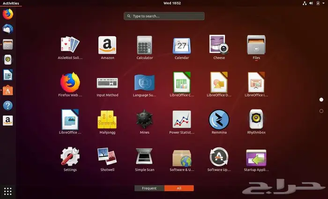Image resolution: width=328 pixels, height=199 pixels.
Task: Launch Rhythmbox music player
Action: pyautogui.click(x=256, y=120)
